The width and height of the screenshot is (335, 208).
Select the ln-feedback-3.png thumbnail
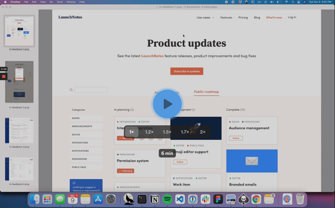tap(19, 130)
